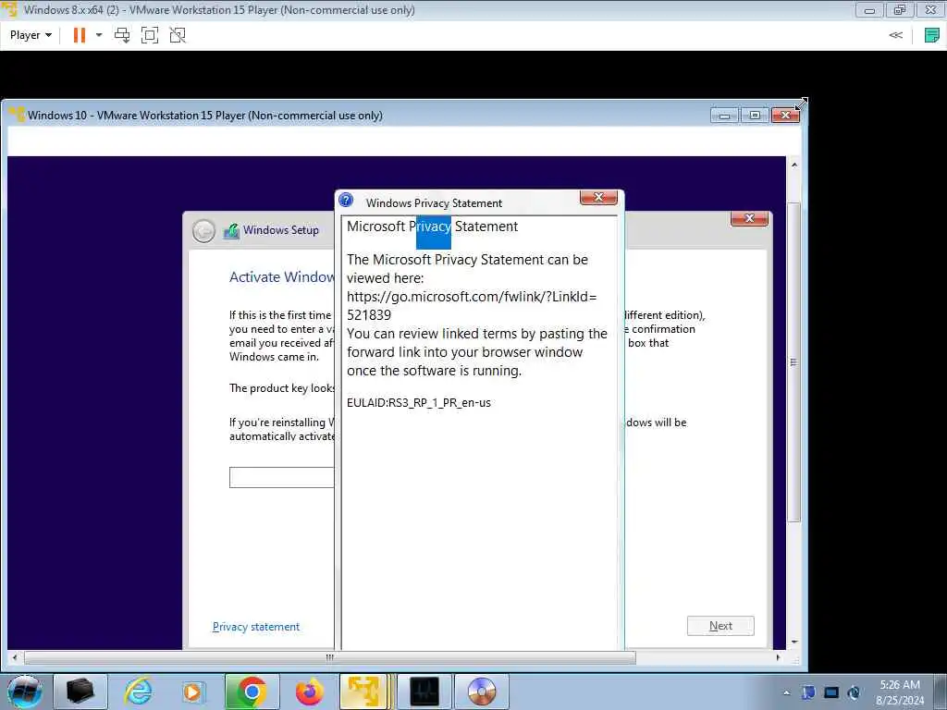Image resolution: width=947 pixels, height=710 pixels.
Task: Open the black monitor graph taskbar icon
Action: click(x=424, y=692)
